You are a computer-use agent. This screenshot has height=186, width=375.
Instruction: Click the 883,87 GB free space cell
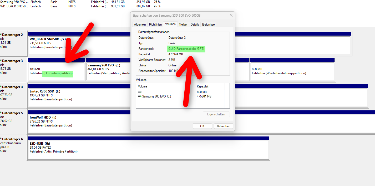(x=143, y=6)
